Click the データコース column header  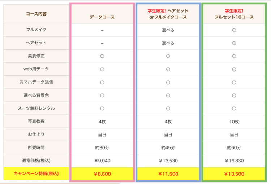pos(102,17)
